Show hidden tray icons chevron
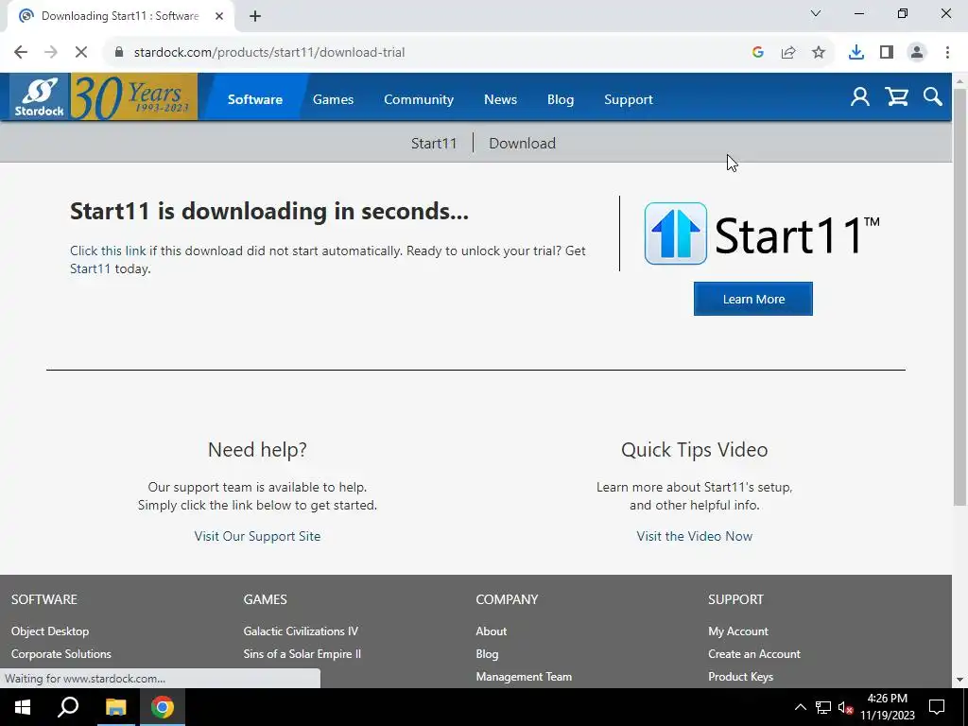 point(800,707)
